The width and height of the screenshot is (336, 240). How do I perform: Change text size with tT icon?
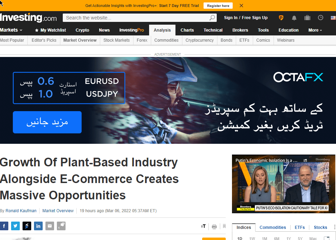[x=203, y=226]
